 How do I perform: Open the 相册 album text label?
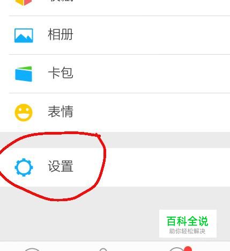coord(61,34)
